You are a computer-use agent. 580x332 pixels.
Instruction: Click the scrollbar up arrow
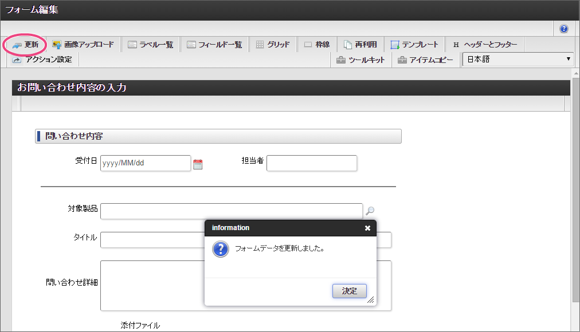(x=576, y=73)
